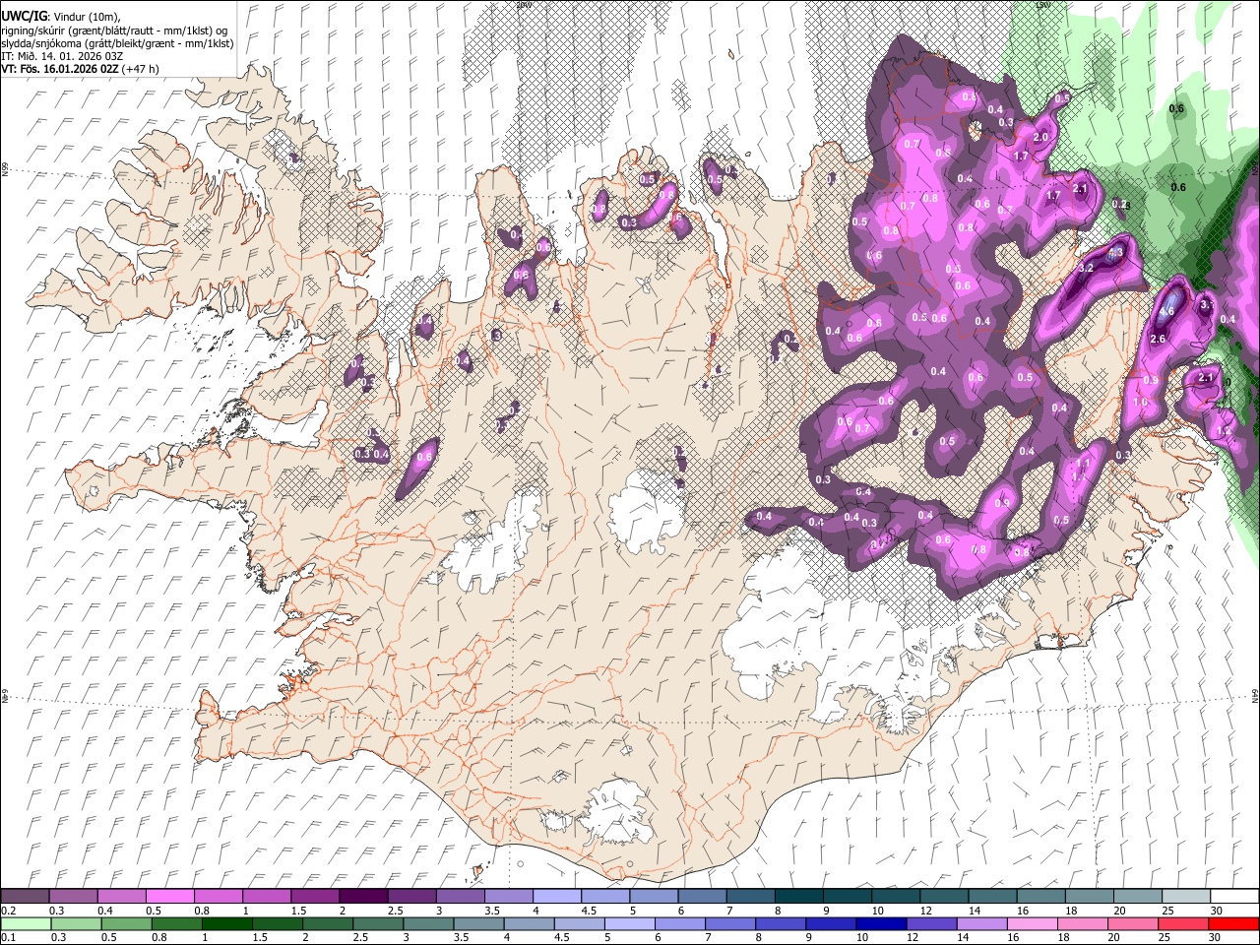Click the 'IT: Mið. 14. 01. 2026 03Z' line
The image size is (1260, 945).
62,56
